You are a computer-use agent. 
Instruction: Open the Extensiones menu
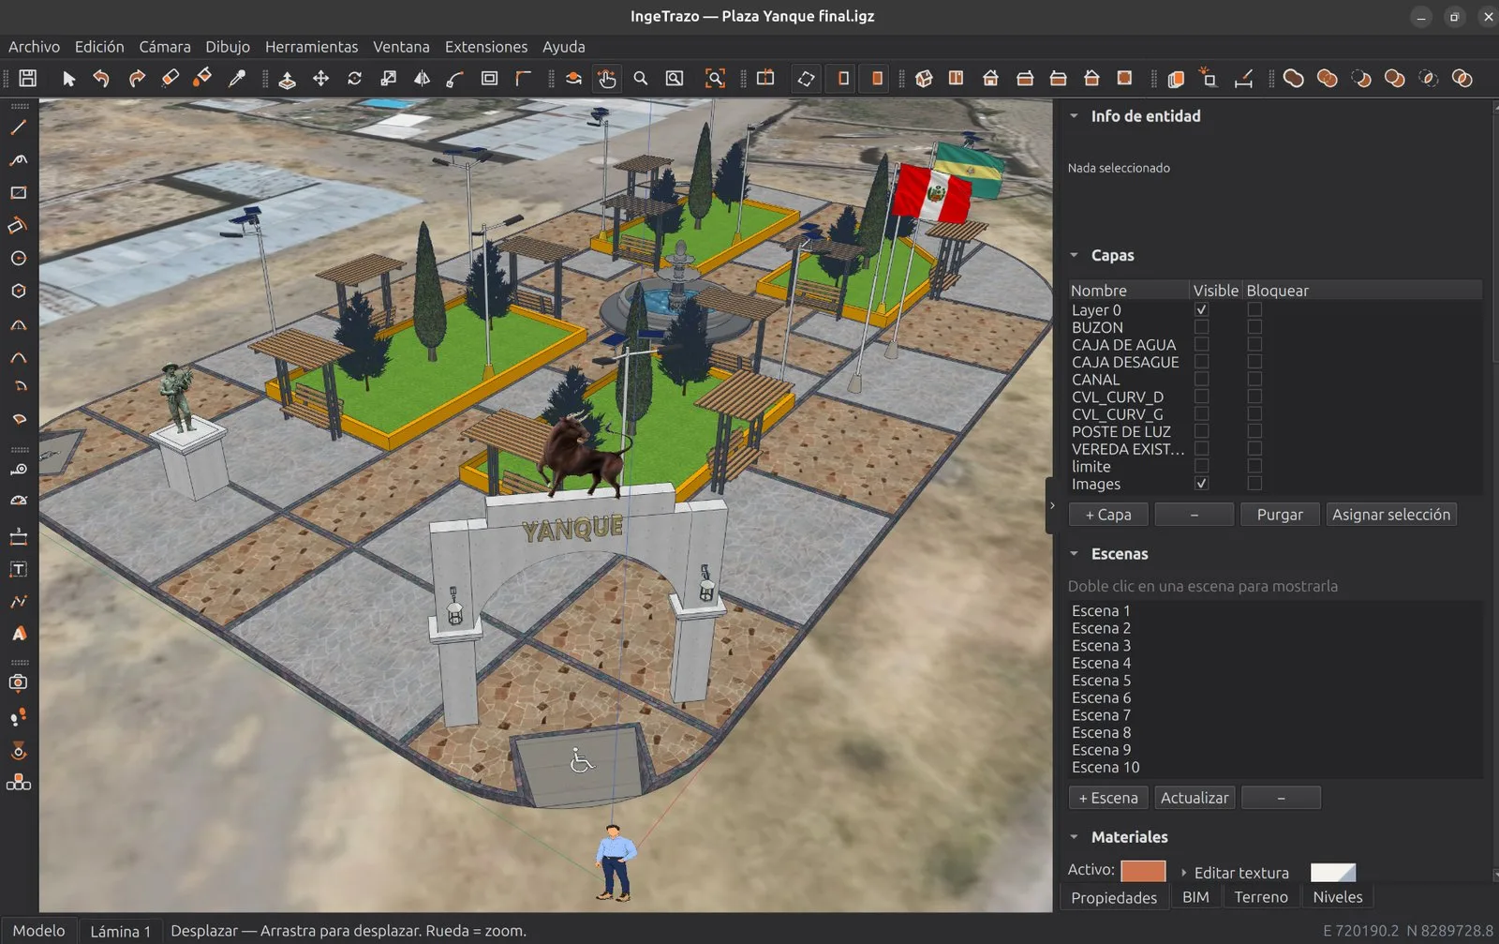click(x=486, y=47)
